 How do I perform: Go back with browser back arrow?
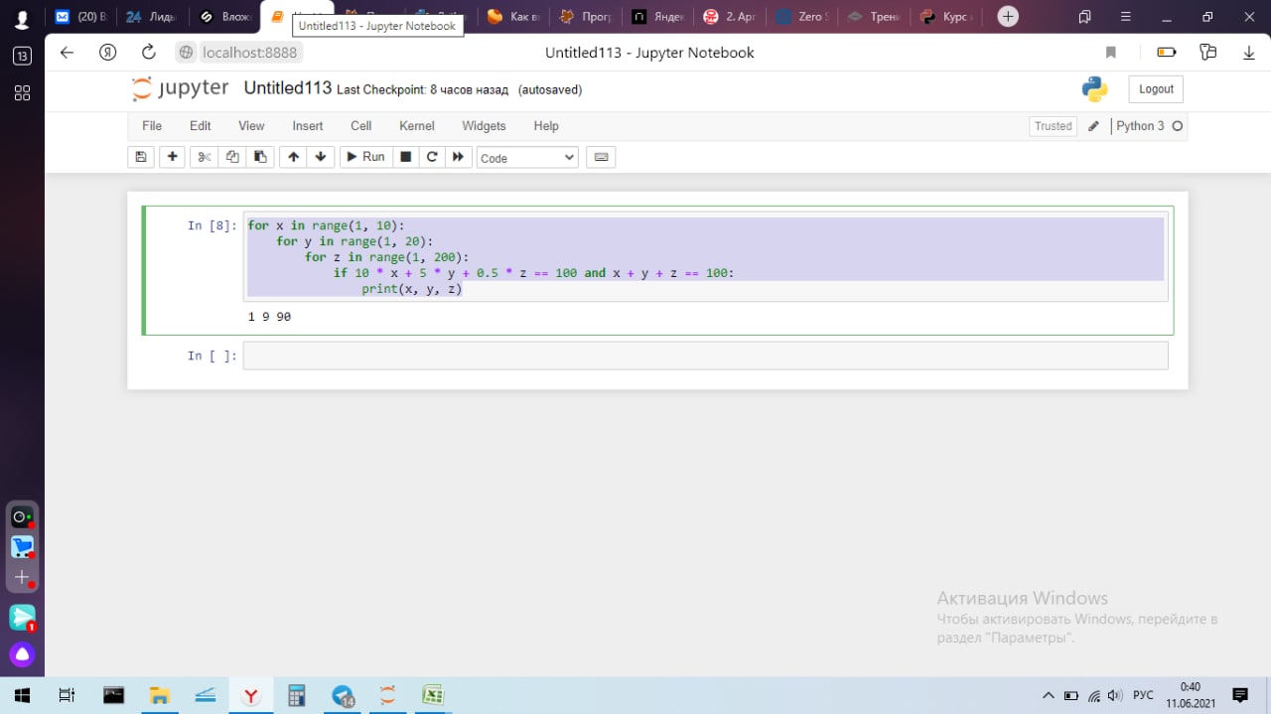point(68,53)
